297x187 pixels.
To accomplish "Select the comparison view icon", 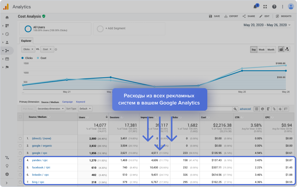I will [x=274, y=109].
